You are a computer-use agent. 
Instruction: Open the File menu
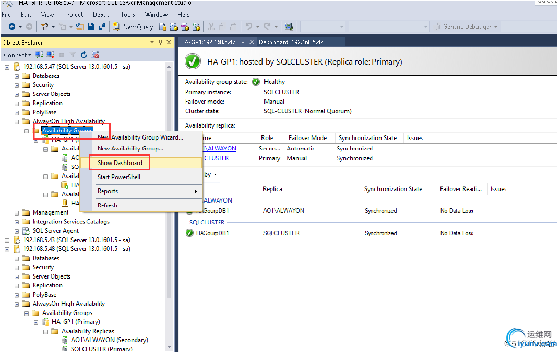6,15
